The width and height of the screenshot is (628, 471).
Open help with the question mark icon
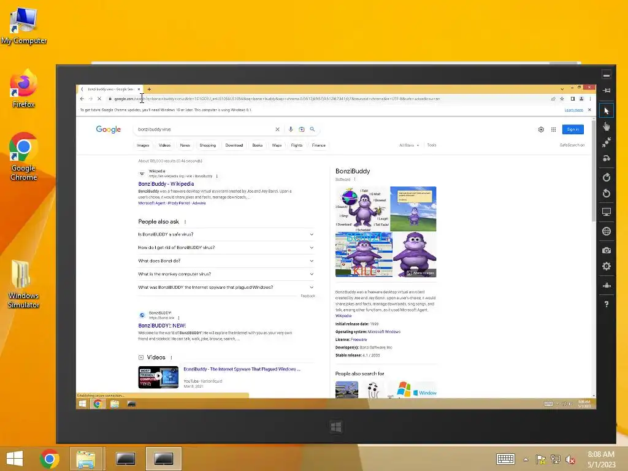tap(607, 304)
